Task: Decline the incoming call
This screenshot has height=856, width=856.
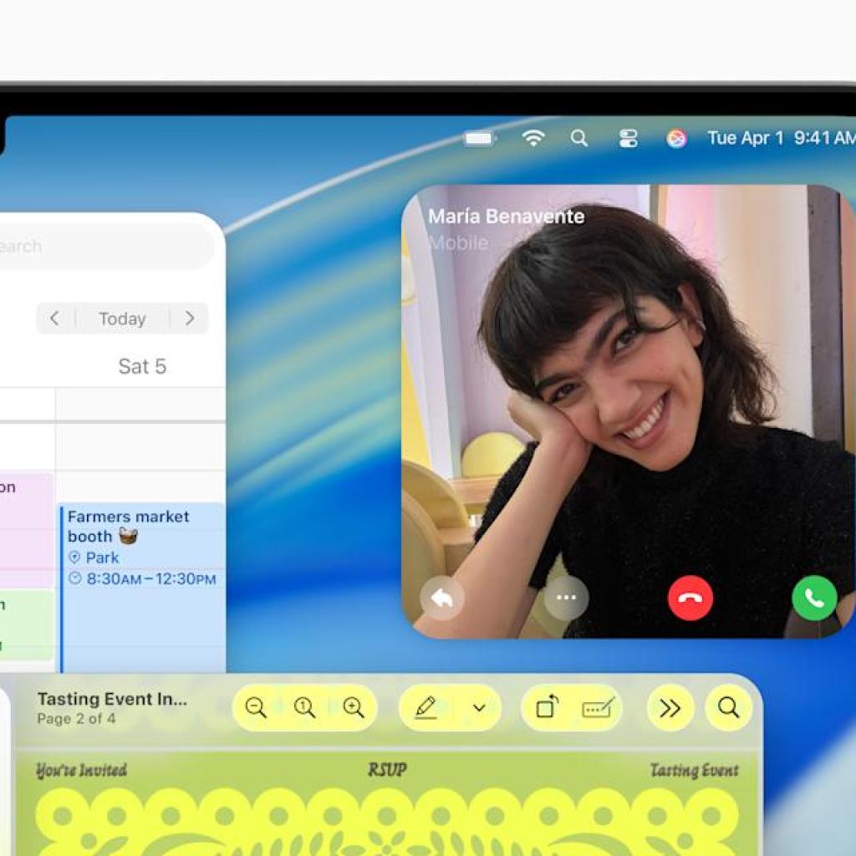Action: pos(690,598)
